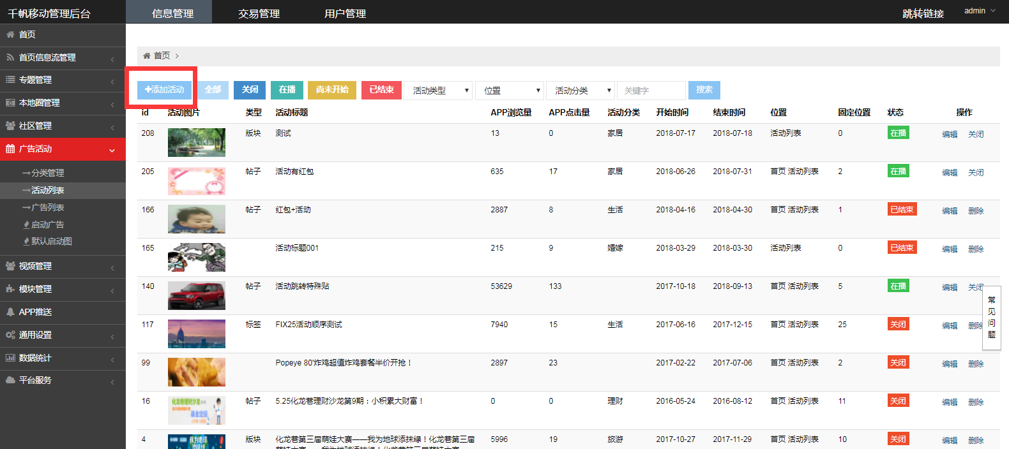The width and height of the screenshot is (1009, 449).
Task: Click the home icon in the sidebar
Action: tap(10, 34)
